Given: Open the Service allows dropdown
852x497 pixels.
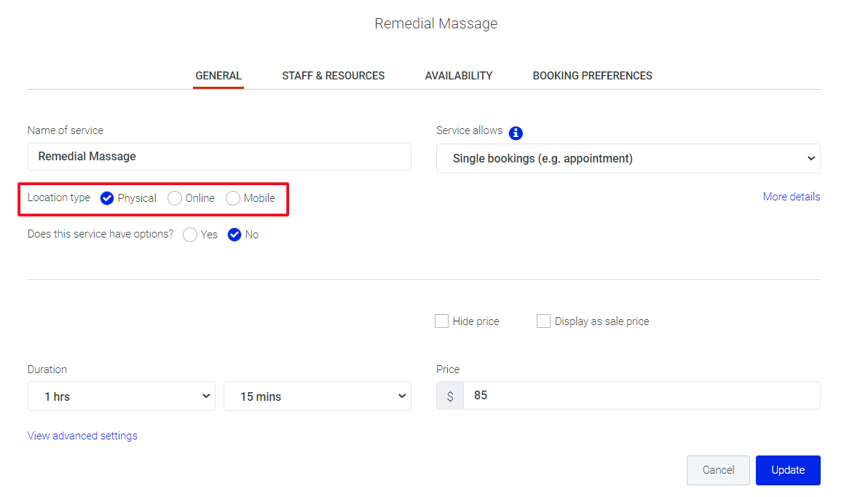Looking at the screenshot, I should [x=628, y=158].
